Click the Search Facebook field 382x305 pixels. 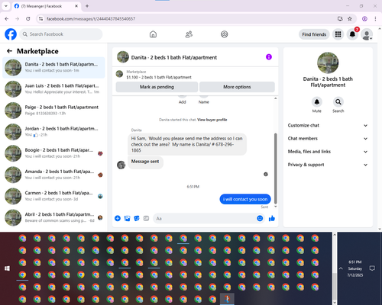click(x=61, y=34)
